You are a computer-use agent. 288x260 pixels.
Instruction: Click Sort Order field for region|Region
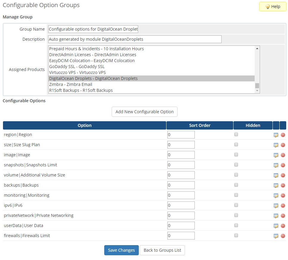coord(181,135)
